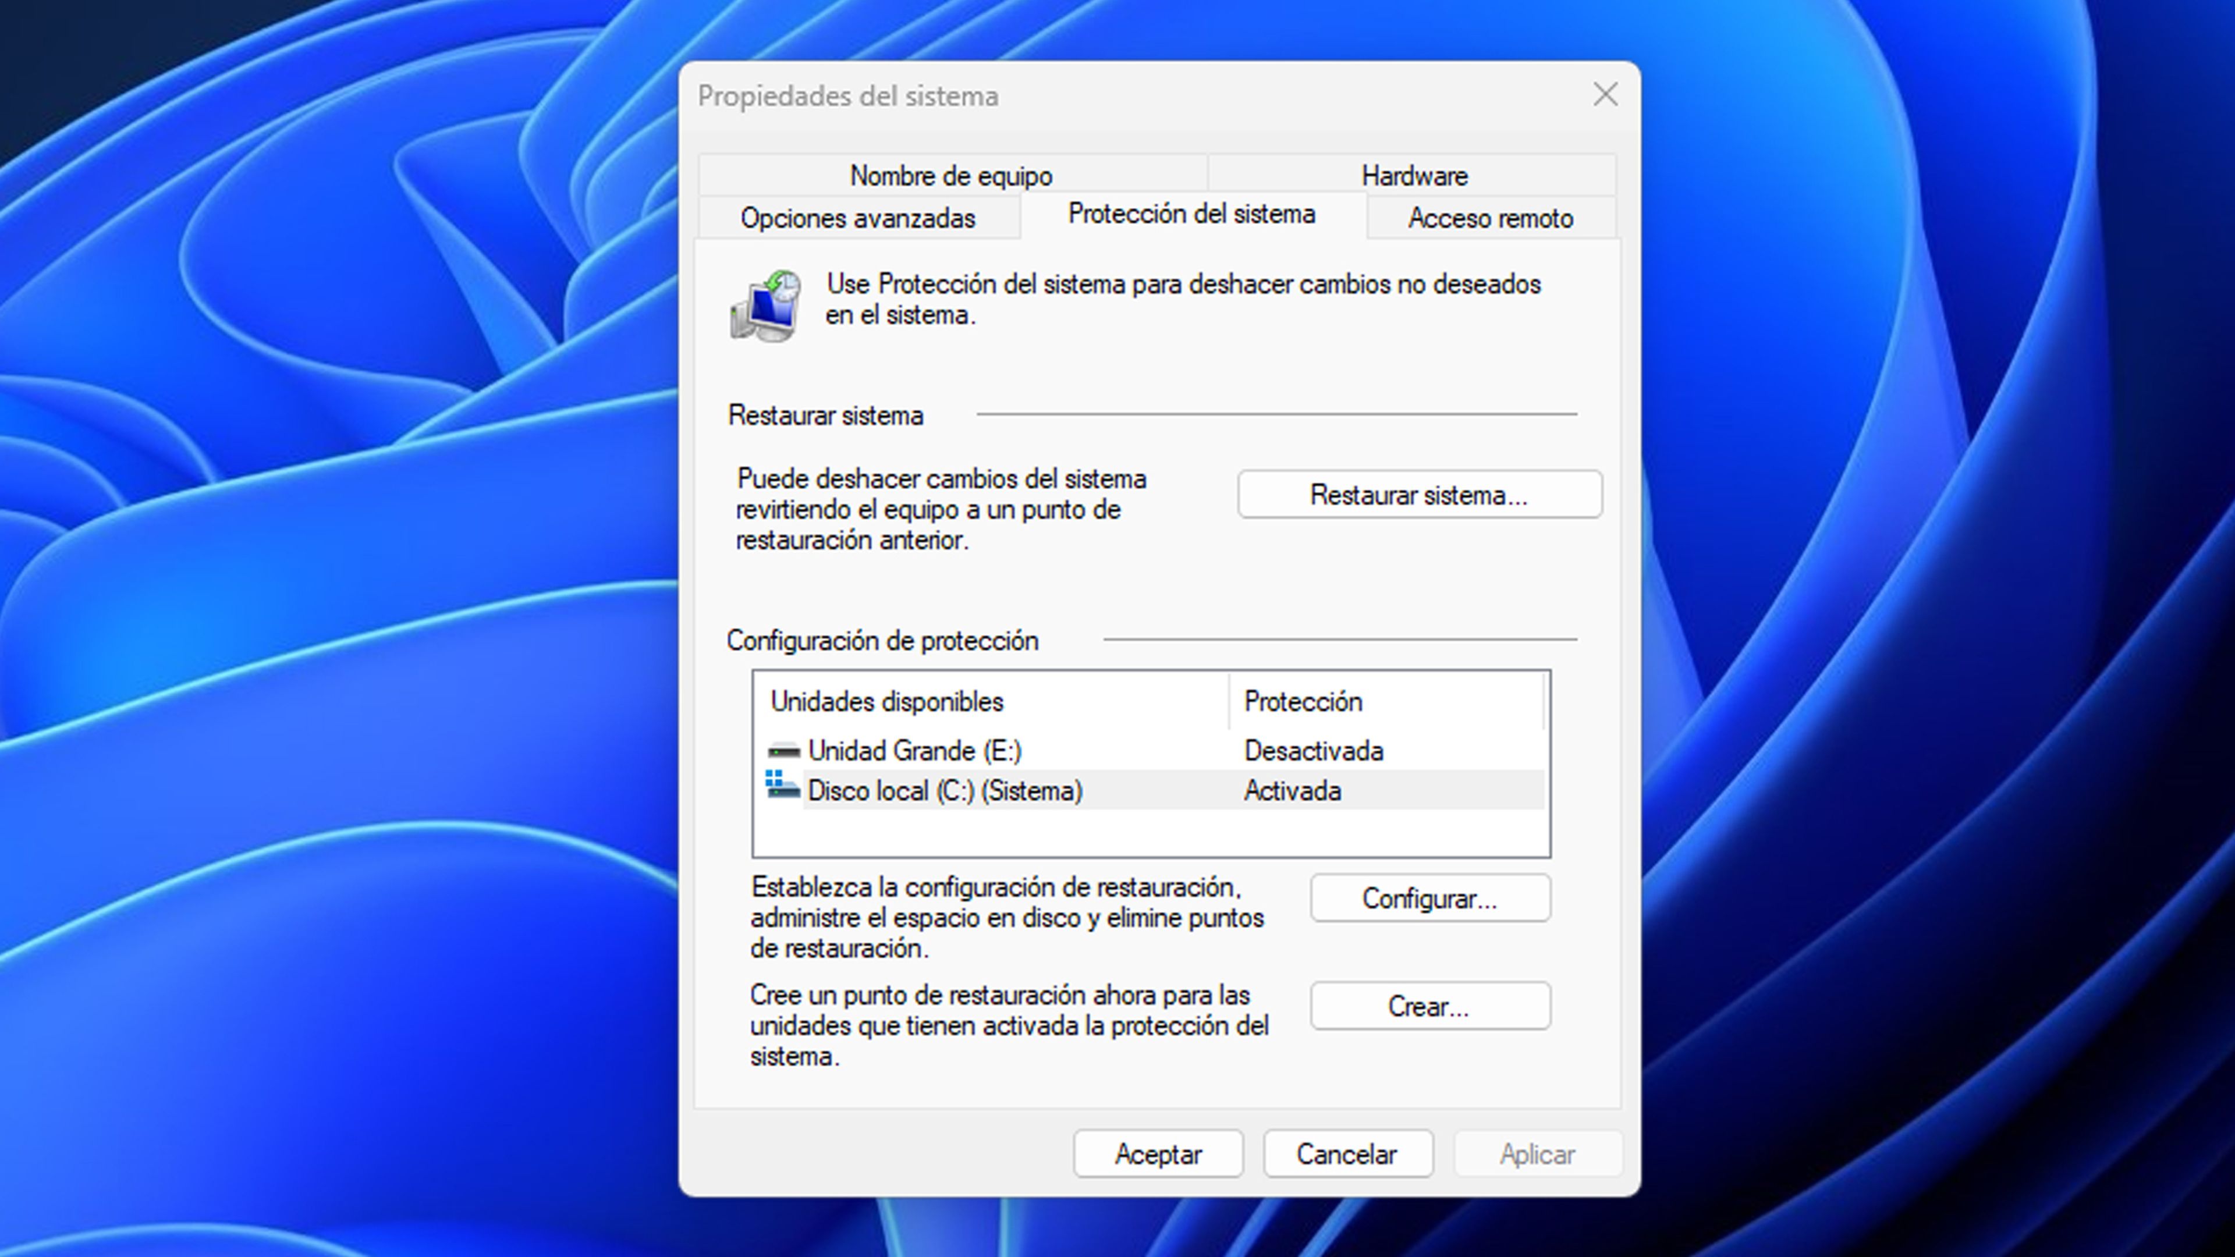The width and height of the screenshot is (2235, 1257).
Task: Click the System Protection shield monitor icon
Action: click(766, 306)
